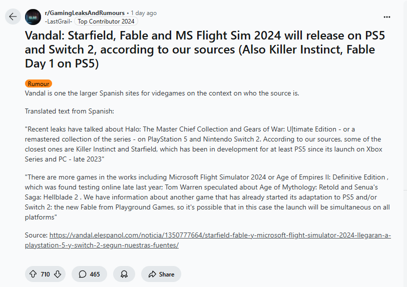Downvote the post

(58, 274)
